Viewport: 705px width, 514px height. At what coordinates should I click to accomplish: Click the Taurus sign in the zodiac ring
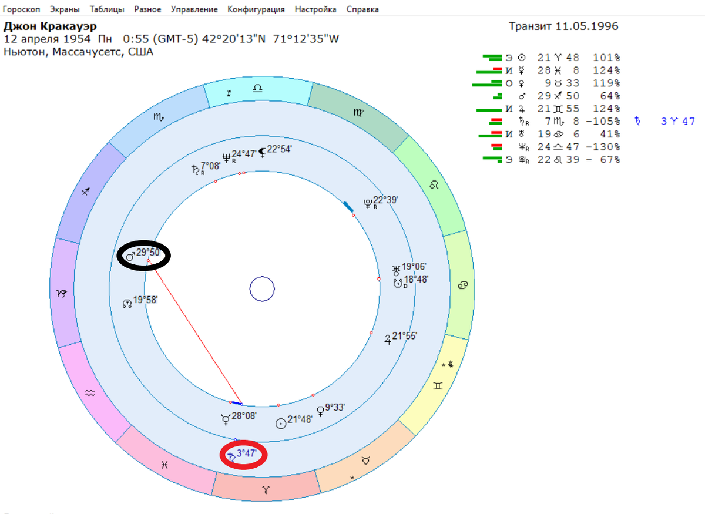(366, 461)
